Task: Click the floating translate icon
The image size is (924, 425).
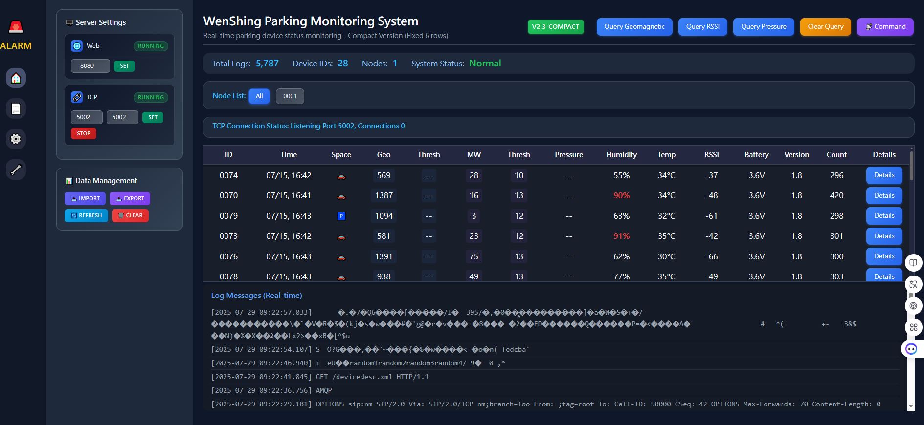Action: click(913, 284)
